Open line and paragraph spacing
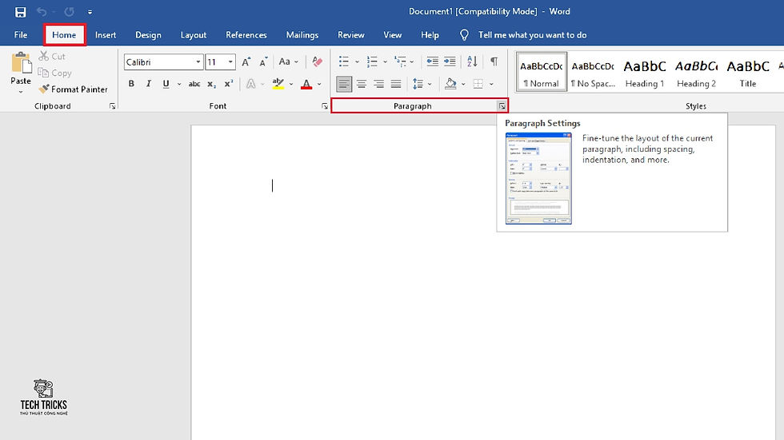 [x=418, y=84]
